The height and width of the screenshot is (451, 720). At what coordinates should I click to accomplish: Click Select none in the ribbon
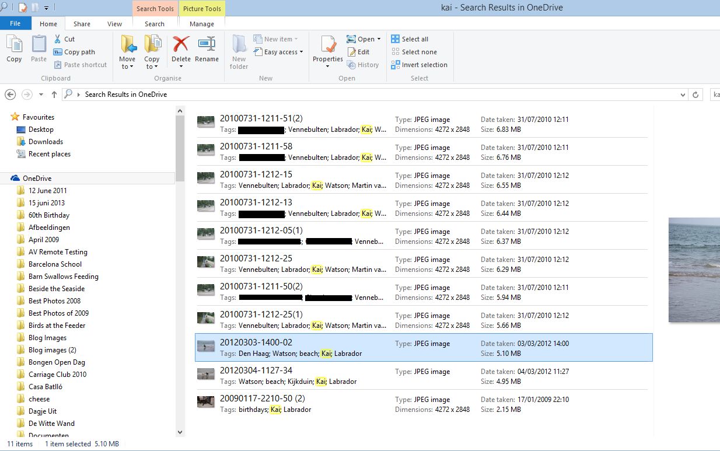tap(414, 52)
